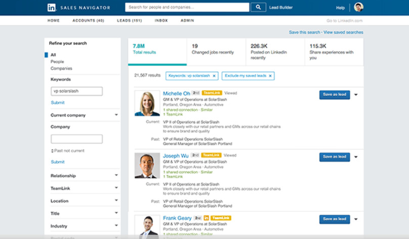This screenshot has height=239, width=409.
Task: Open the ACCOUNTS (40) nav item
Action: 88,20
